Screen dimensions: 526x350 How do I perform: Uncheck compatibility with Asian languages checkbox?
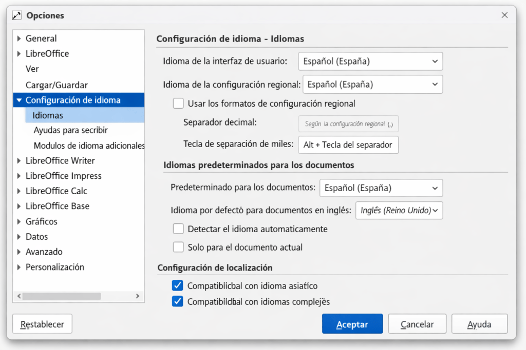tap(178, 285)
